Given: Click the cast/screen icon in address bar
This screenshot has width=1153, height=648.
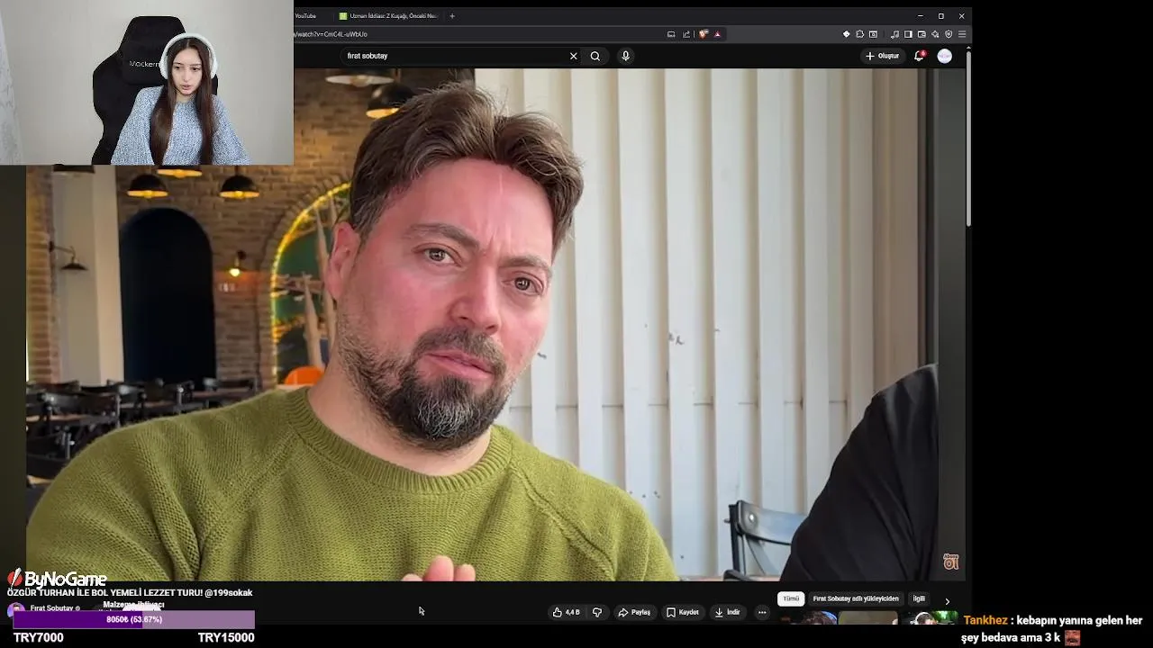Looking at the screenshot, I should click(x=671, y=34).
